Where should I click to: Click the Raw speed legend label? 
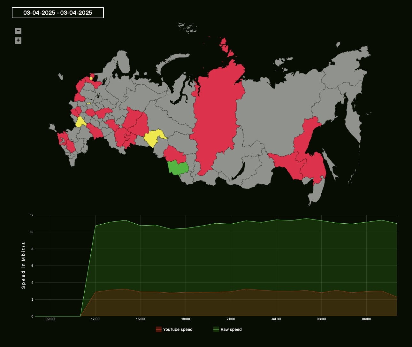pyautogui.click(x=231, y=329)
